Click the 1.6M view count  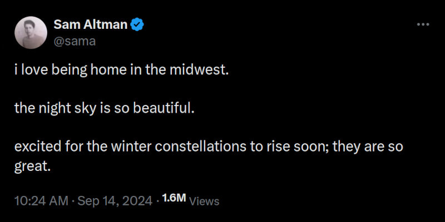click(x=174, y=199)
